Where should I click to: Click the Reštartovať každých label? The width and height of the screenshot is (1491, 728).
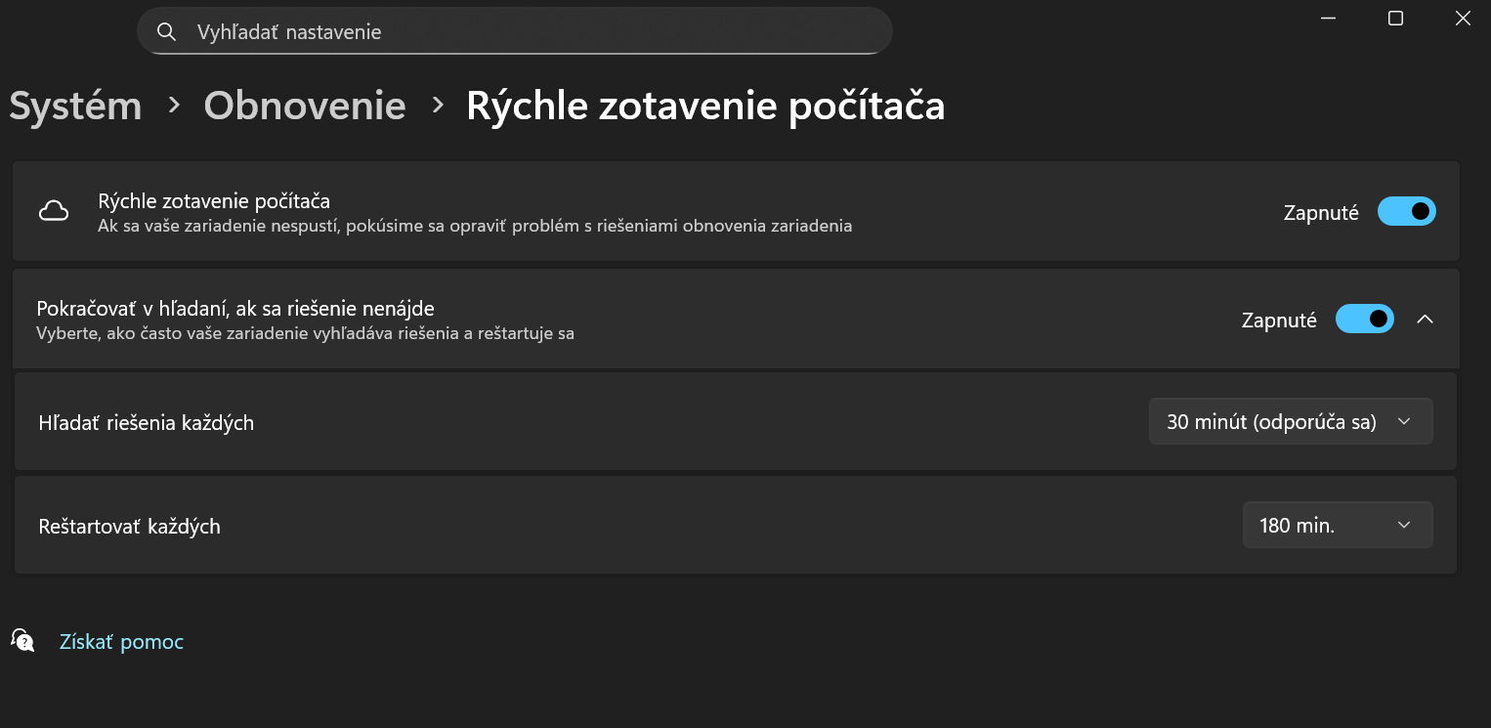(x=129, y=527)
